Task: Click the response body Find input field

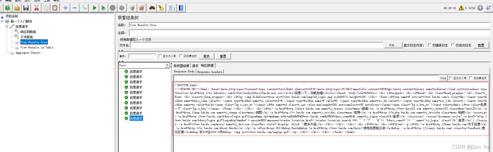Action: tap(306, 78)
